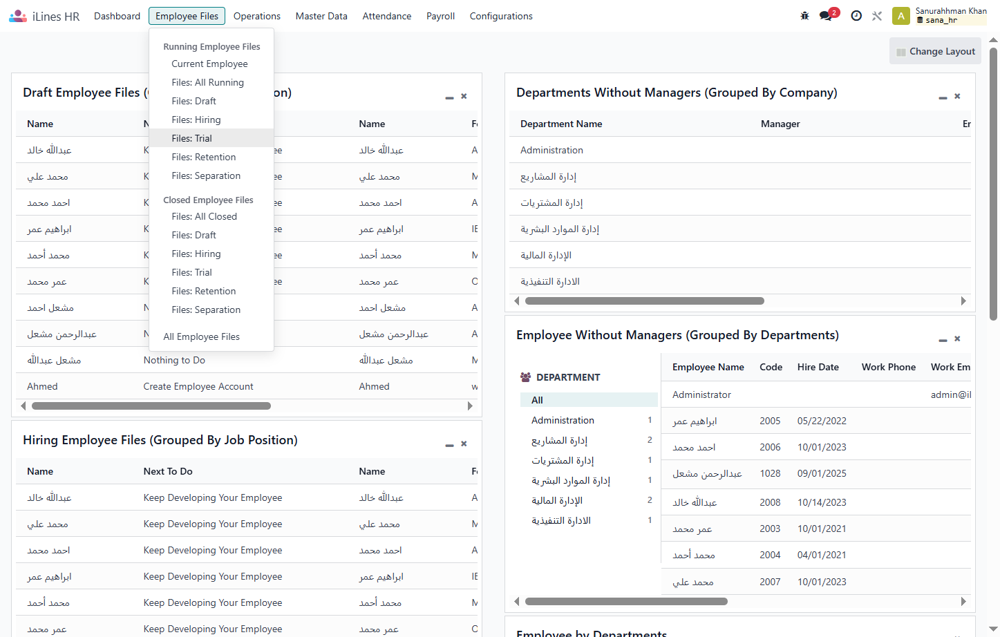The width and height of the screenshot is (1000, 637).
Task: Click right scroll arrow in Departments Without Managers
Action: 963,301
